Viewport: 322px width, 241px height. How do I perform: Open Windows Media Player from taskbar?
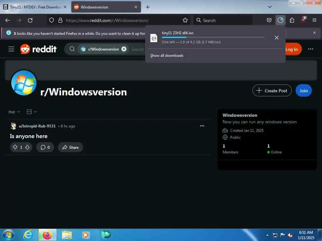tap(86, 235)
